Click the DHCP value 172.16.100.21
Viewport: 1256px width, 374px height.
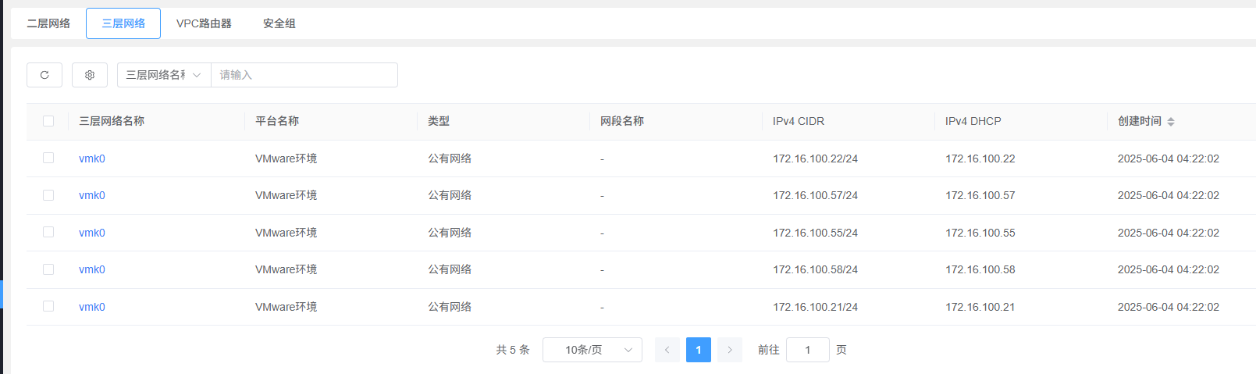click(980, 307)
